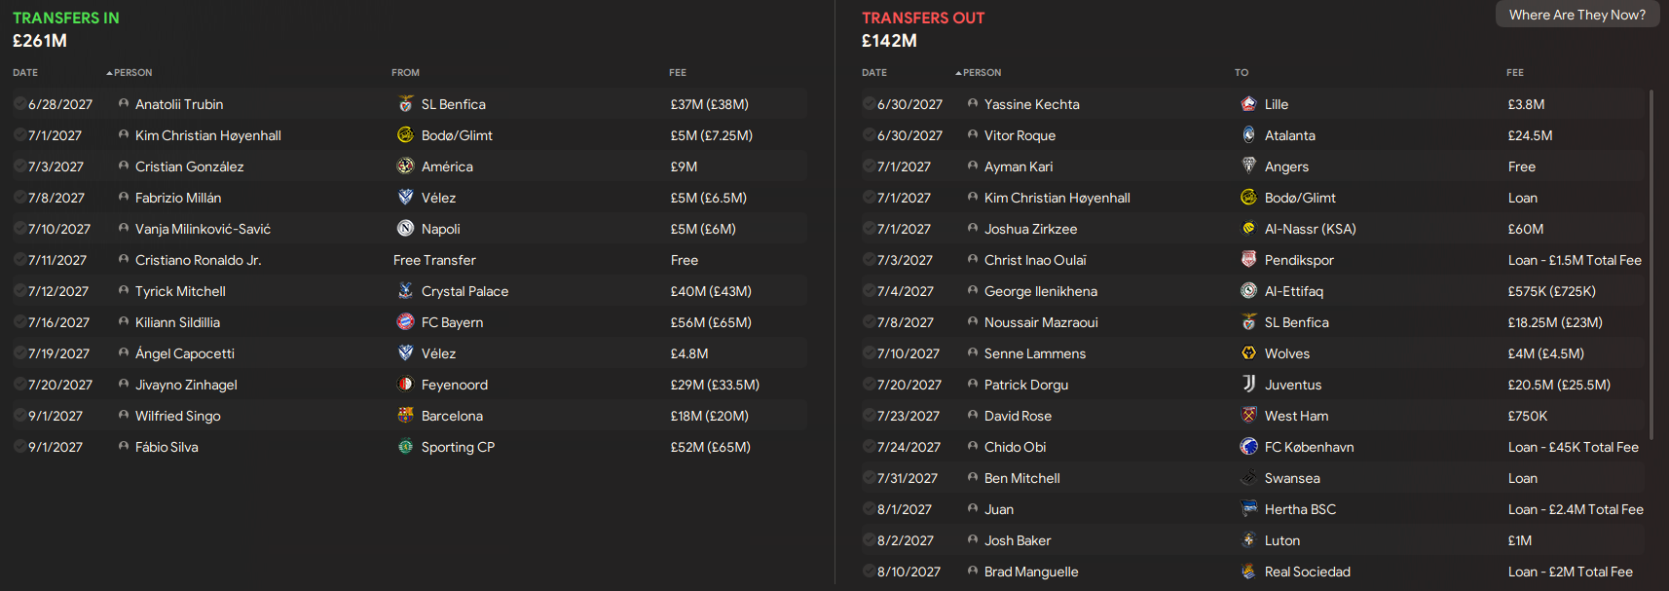Toggle the check circle beside 6/28/2027
1669x591 pixels.
point(19,104)
